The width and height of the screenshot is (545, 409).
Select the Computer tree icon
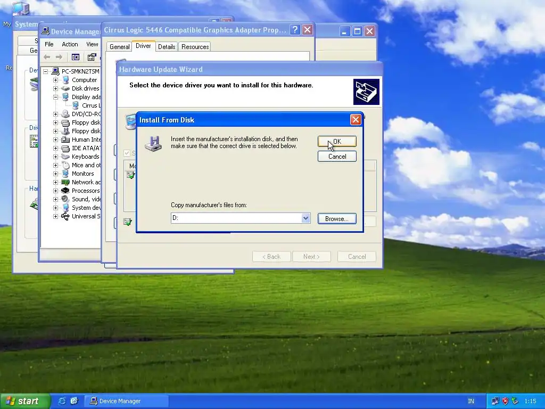click(65, 80)
